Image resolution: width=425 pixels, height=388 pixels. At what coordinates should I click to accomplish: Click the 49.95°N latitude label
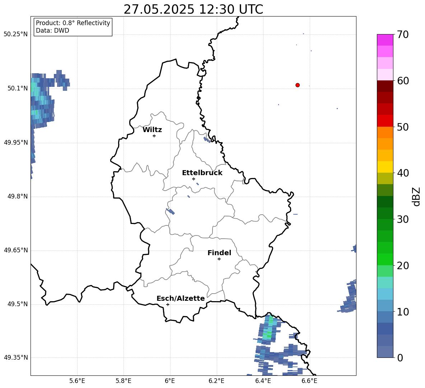[16, 142]
